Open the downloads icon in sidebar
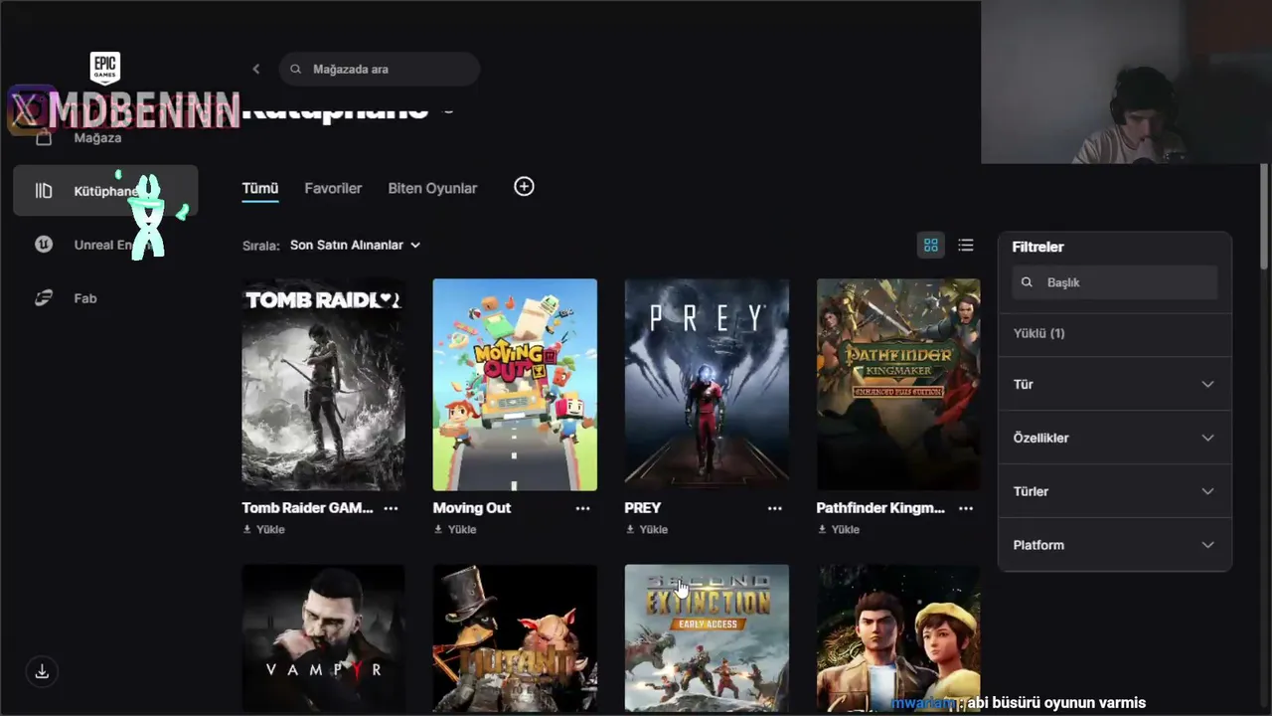This screenshot has width=1272, height=716. click(x=42, y=671)
